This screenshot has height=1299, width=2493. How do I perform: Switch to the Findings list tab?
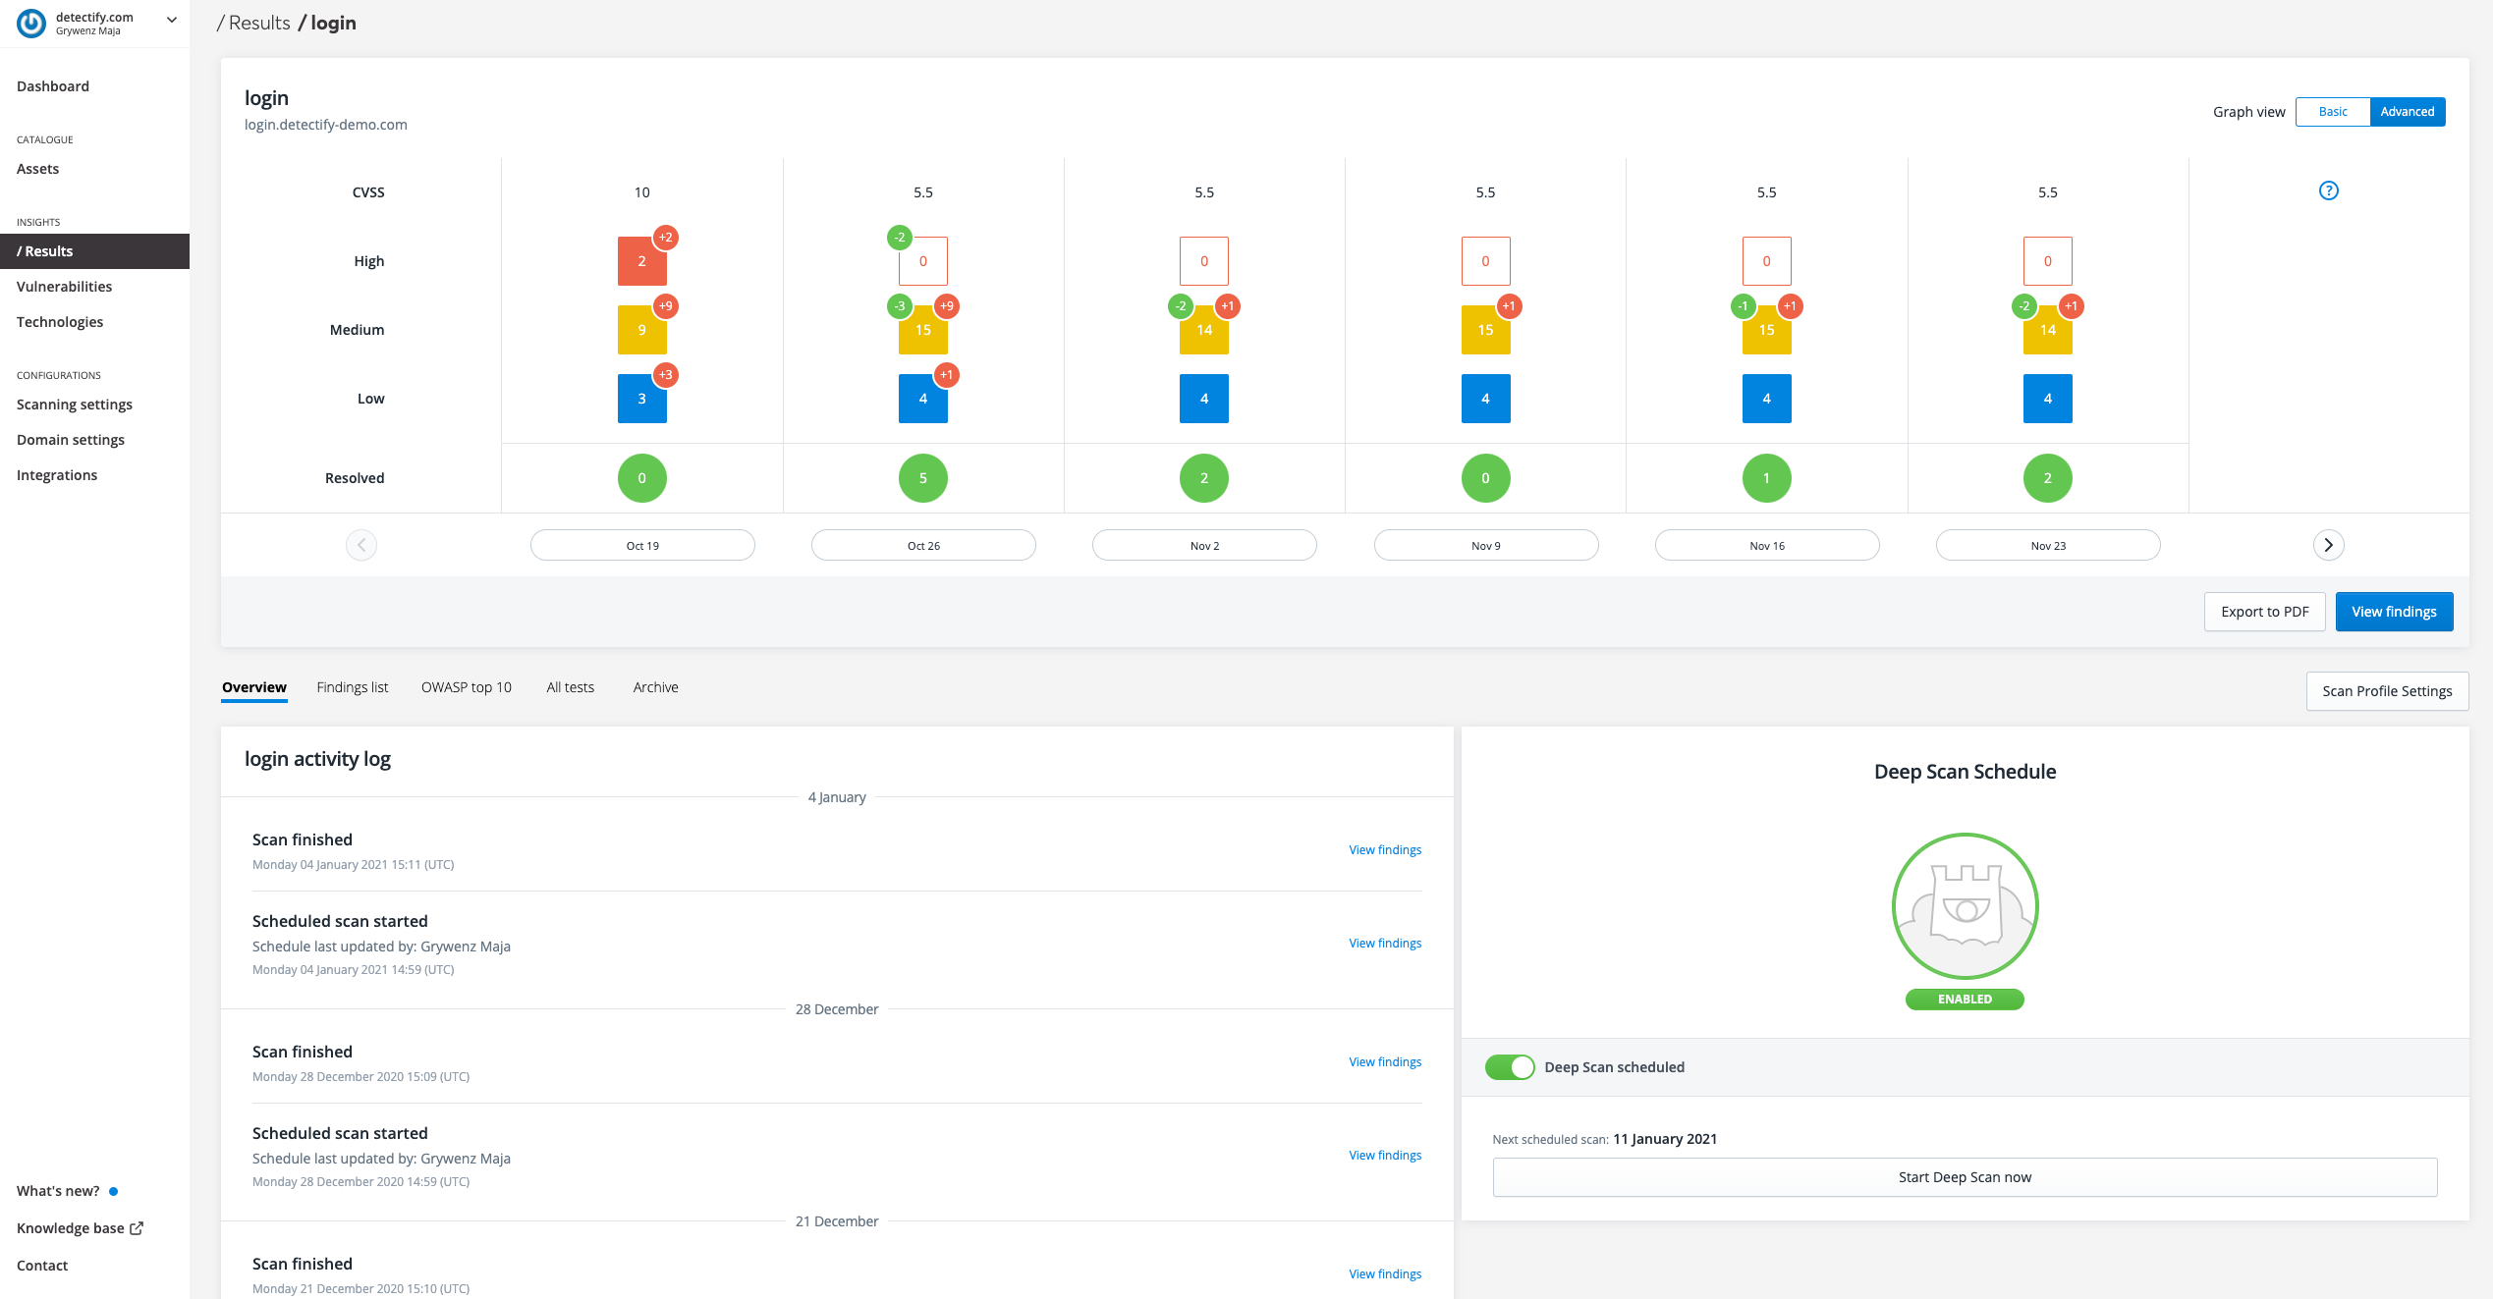(x=352, y=687)
